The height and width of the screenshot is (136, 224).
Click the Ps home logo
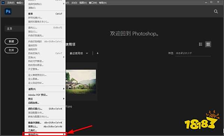[x=8, y=12]
